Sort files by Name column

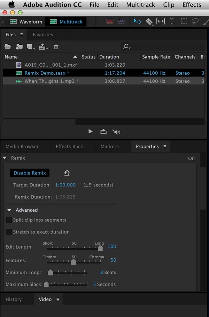[41, 57]
